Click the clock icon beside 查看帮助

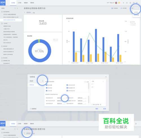click(x=30, y=109)
